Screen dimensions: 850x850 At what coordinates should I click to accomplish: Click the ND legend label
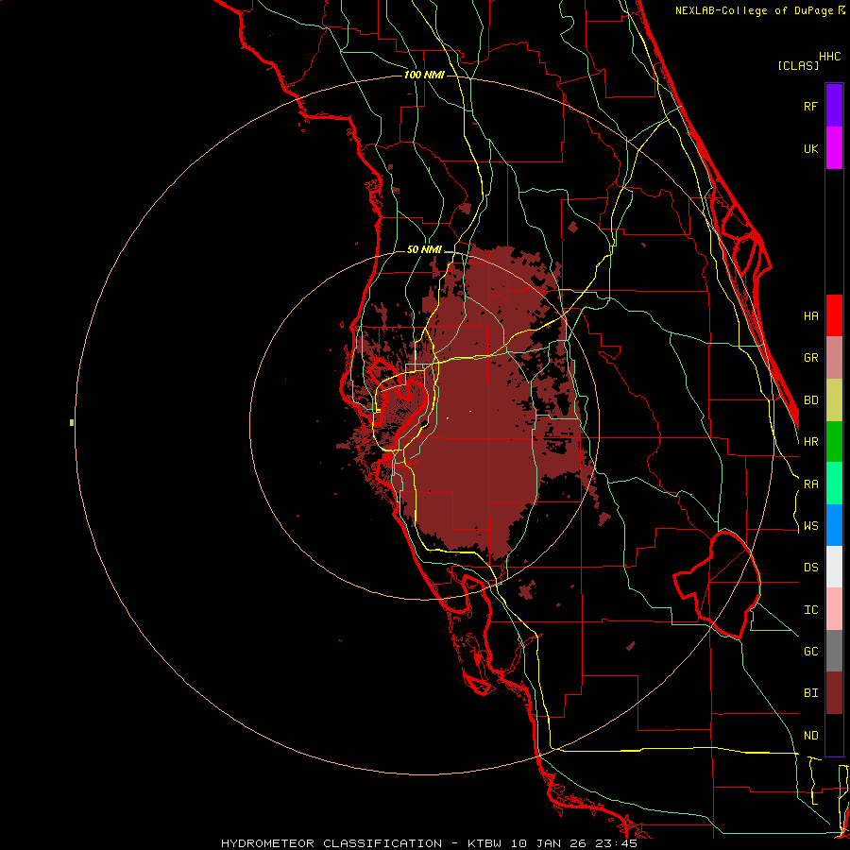pos(811,736)
